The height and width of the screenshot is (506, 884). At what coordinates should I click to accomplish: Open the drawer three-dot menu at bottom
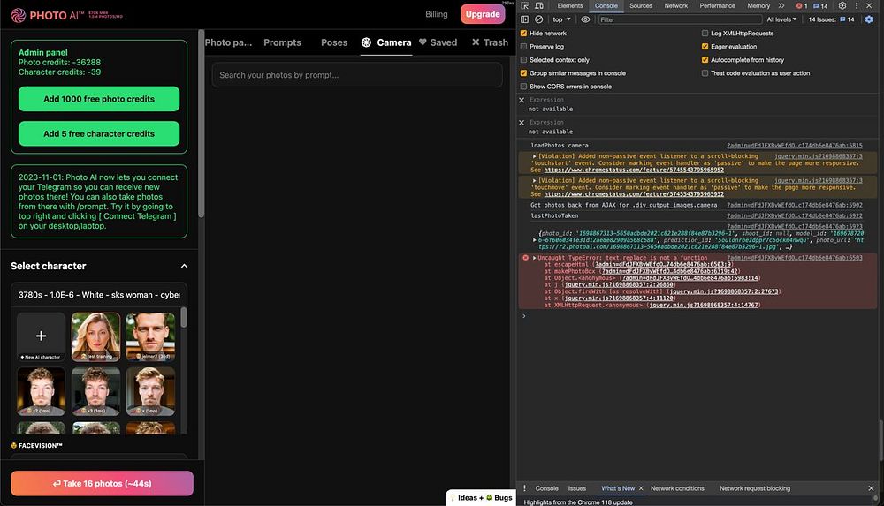(524, 488)
